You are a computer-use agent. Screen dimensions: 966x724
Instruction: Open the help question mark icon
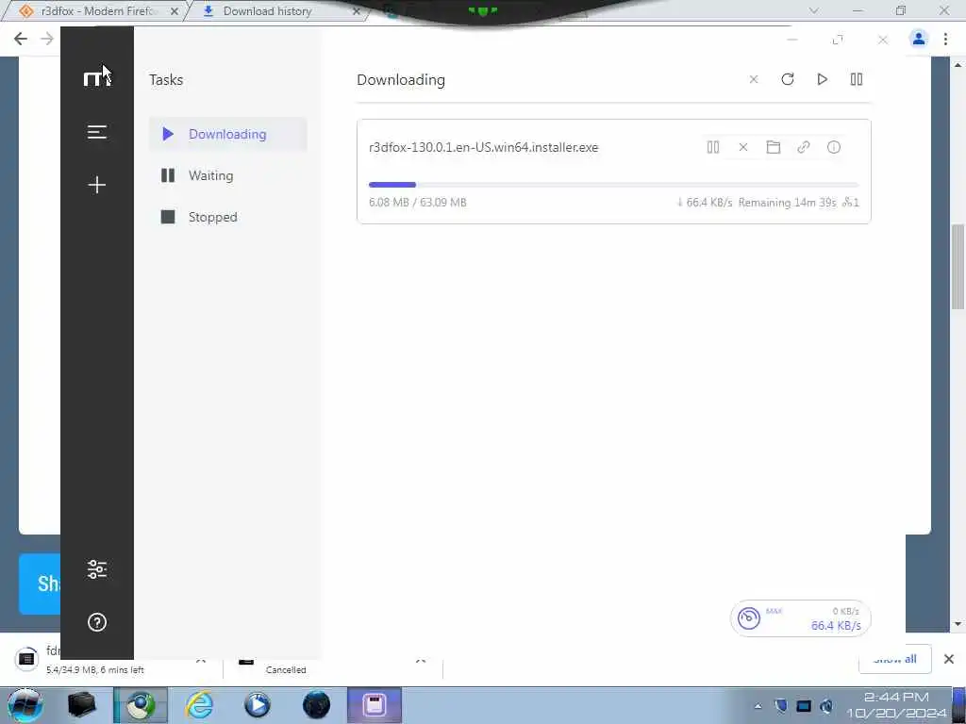(x=97, y=622)
